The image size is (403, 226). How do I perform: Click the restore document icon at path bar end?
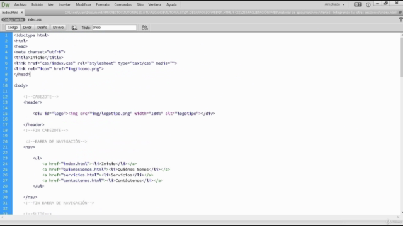pos(400,13)
